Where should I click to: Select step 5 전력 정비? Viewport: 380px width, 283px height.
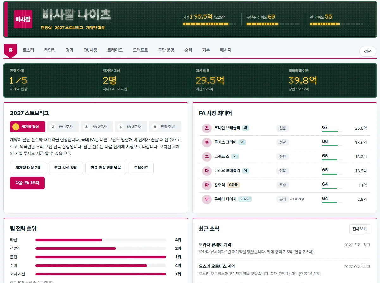coord(165,127)
